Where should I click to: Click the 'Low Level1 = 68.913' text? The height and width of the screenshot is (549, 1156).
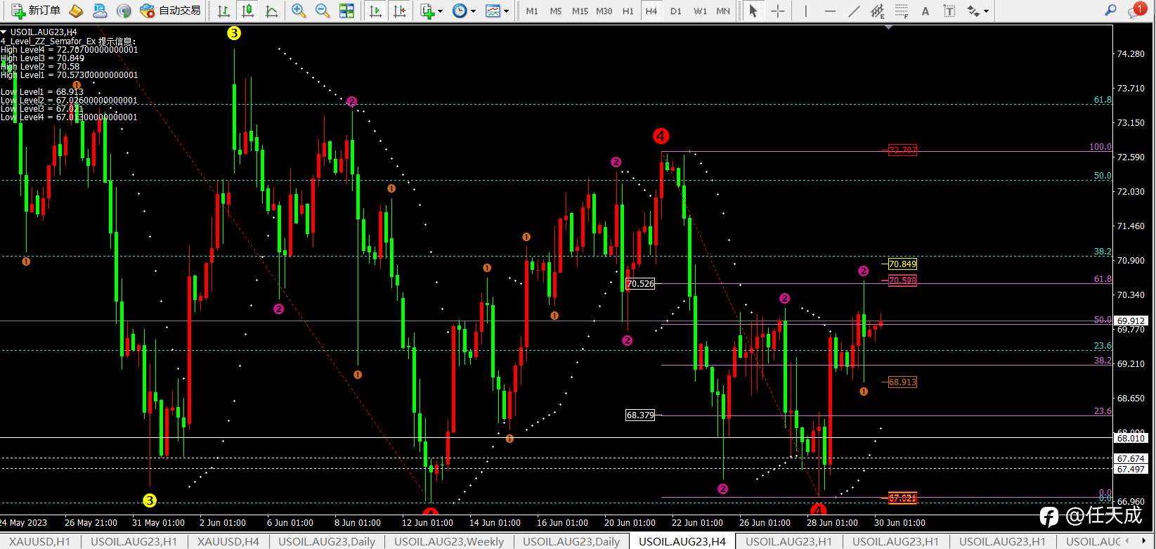(x=42, y=92)
